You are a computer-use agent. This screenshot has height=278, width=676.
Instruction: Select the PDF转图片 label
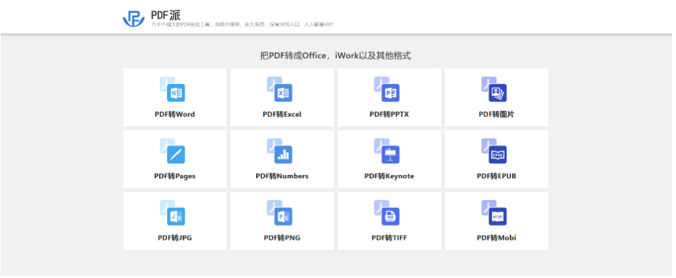tap(496, 115)
